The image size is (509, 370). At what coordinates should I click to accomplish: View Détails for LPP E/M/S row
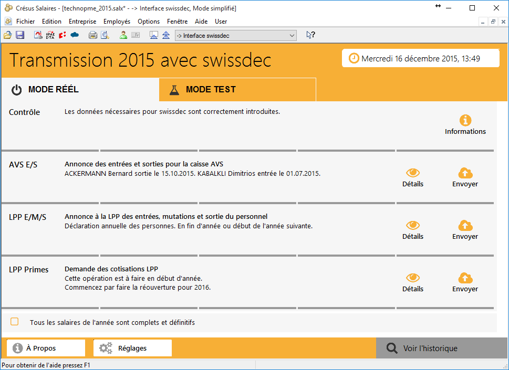click(412, 230)
